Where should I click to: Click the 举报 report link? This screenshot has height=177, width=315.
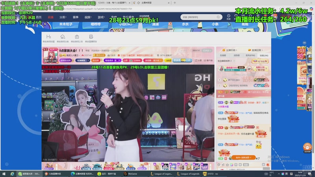point(87,51)
